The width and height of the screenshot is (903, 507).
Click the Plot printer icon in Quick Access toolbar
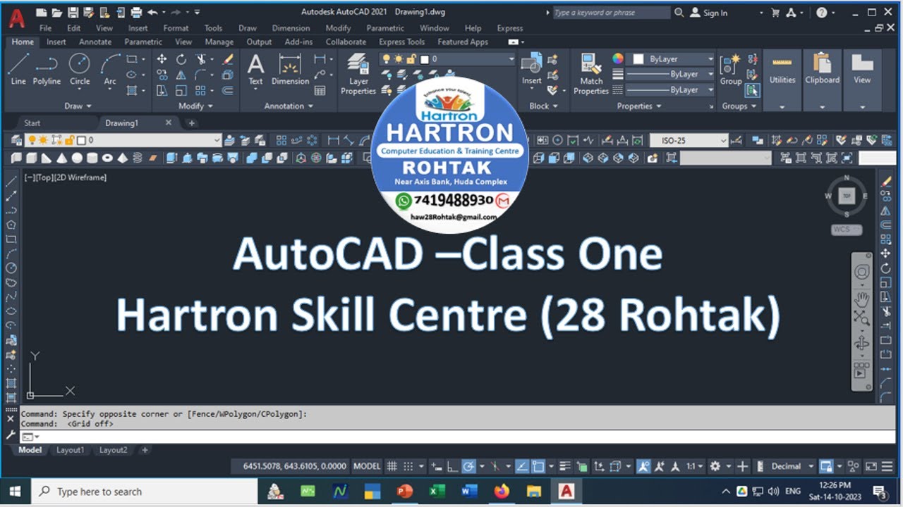[x=136, y=12]
